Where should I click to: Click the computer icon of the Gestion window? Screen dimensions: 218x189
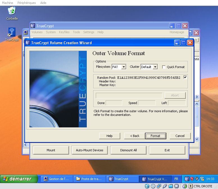tap(26, 33)
